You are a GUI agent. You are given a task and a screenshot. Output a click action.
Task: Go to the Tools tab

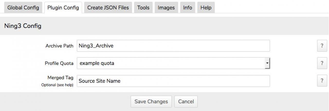pos(143,8)
